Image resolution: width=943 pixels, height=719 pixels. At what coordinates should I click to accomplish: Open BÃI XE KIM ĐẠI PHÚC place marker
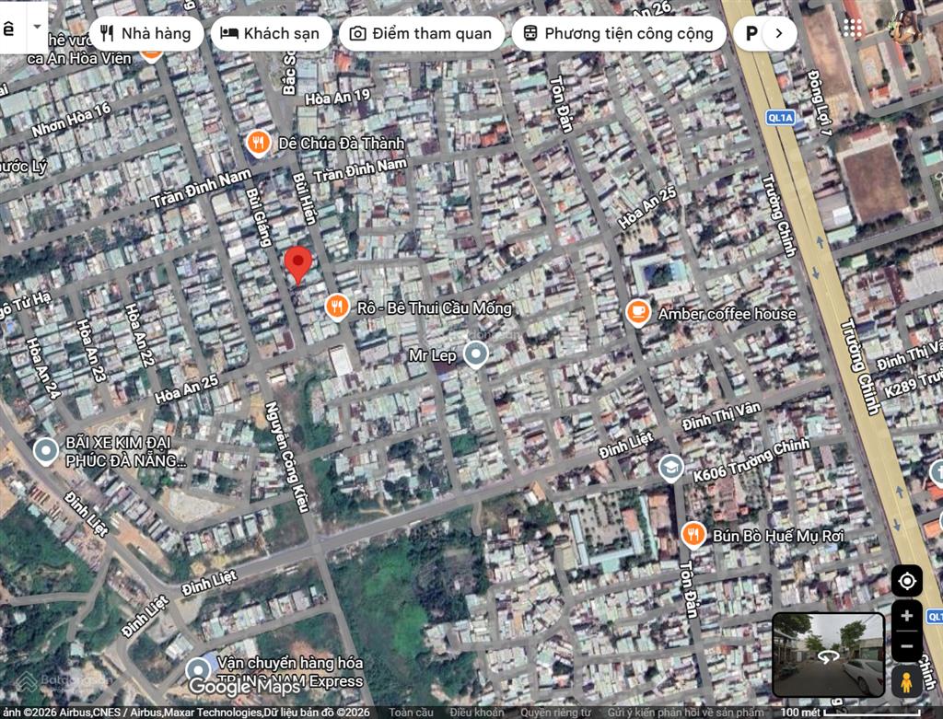click(46, 451)
